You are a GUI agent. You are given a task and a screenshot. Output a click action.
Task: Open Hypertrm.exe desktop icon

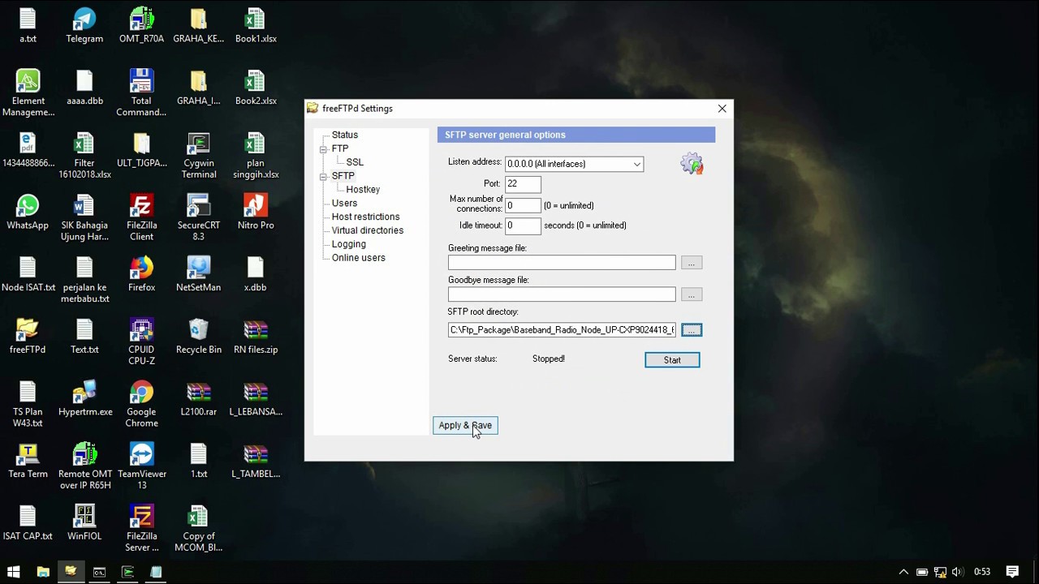[84, 399]
